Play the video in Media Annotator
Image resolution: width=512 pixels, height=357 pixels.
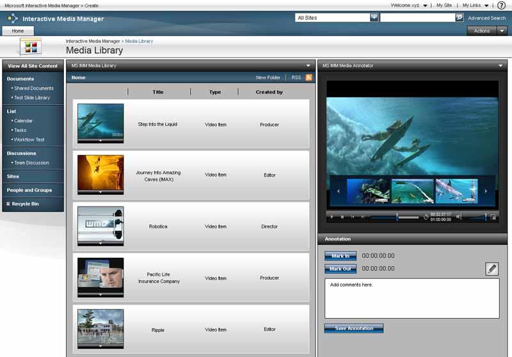click(332, 217)
